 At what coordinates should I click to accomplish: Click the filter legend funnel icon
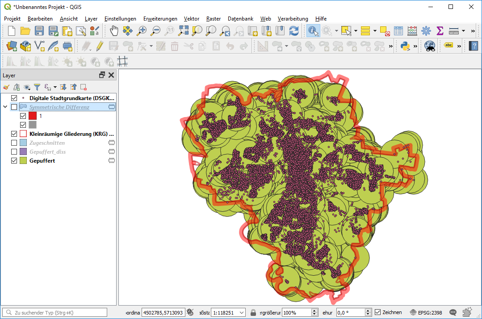[37, 87]
